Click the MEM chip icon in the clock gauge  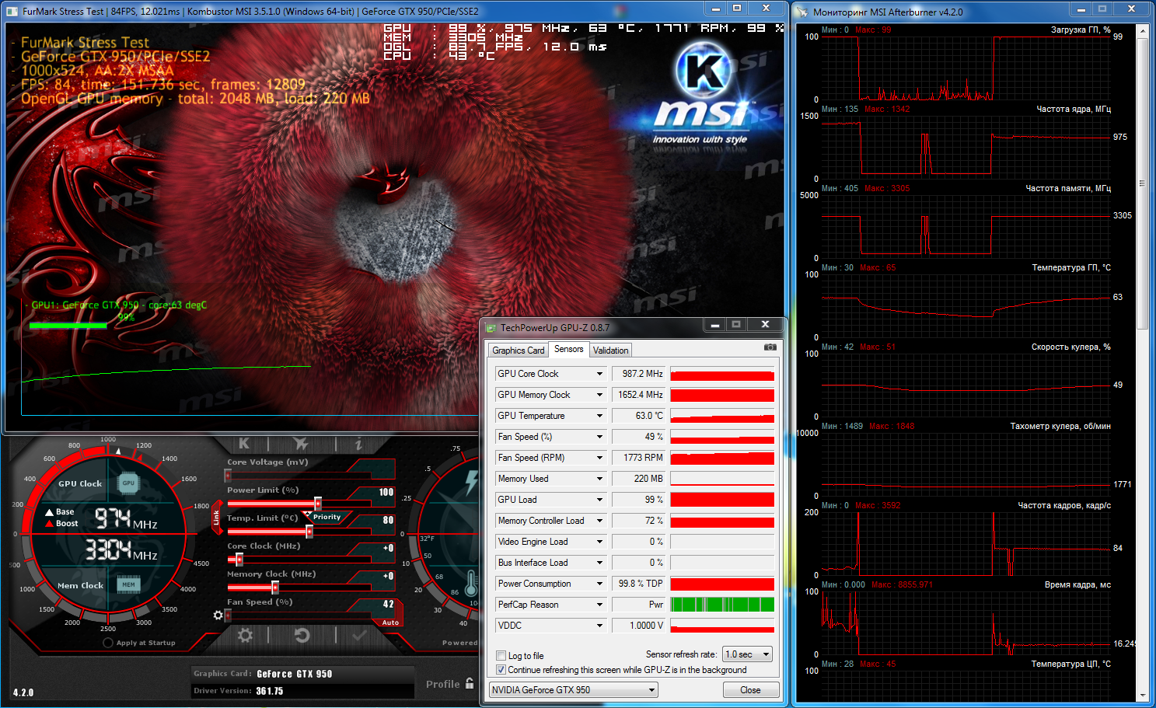(128, 584)
